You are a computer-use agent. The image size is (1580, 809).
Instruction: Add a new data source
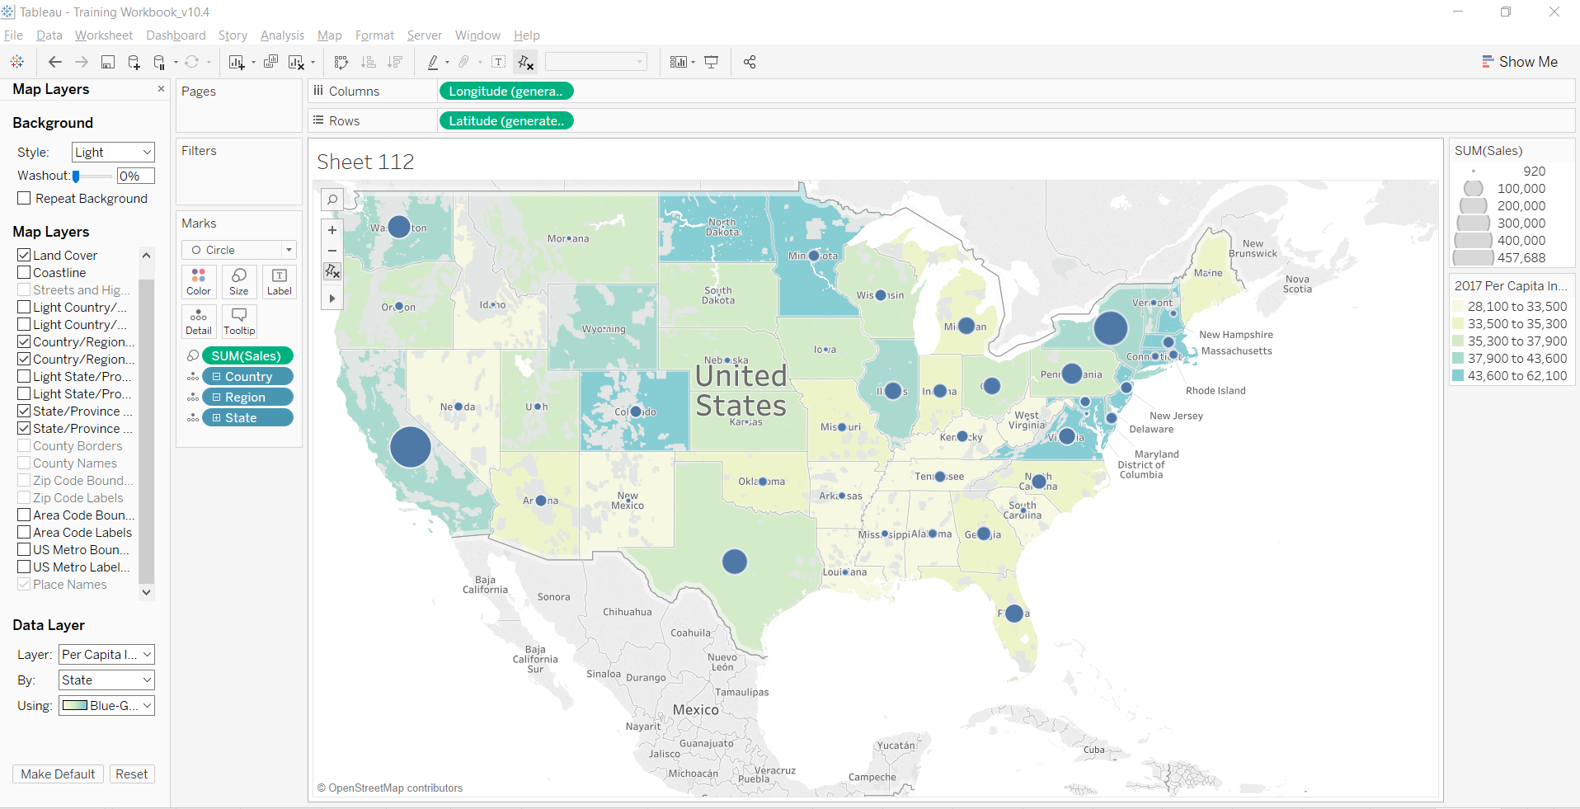click(x=134, y=62)
